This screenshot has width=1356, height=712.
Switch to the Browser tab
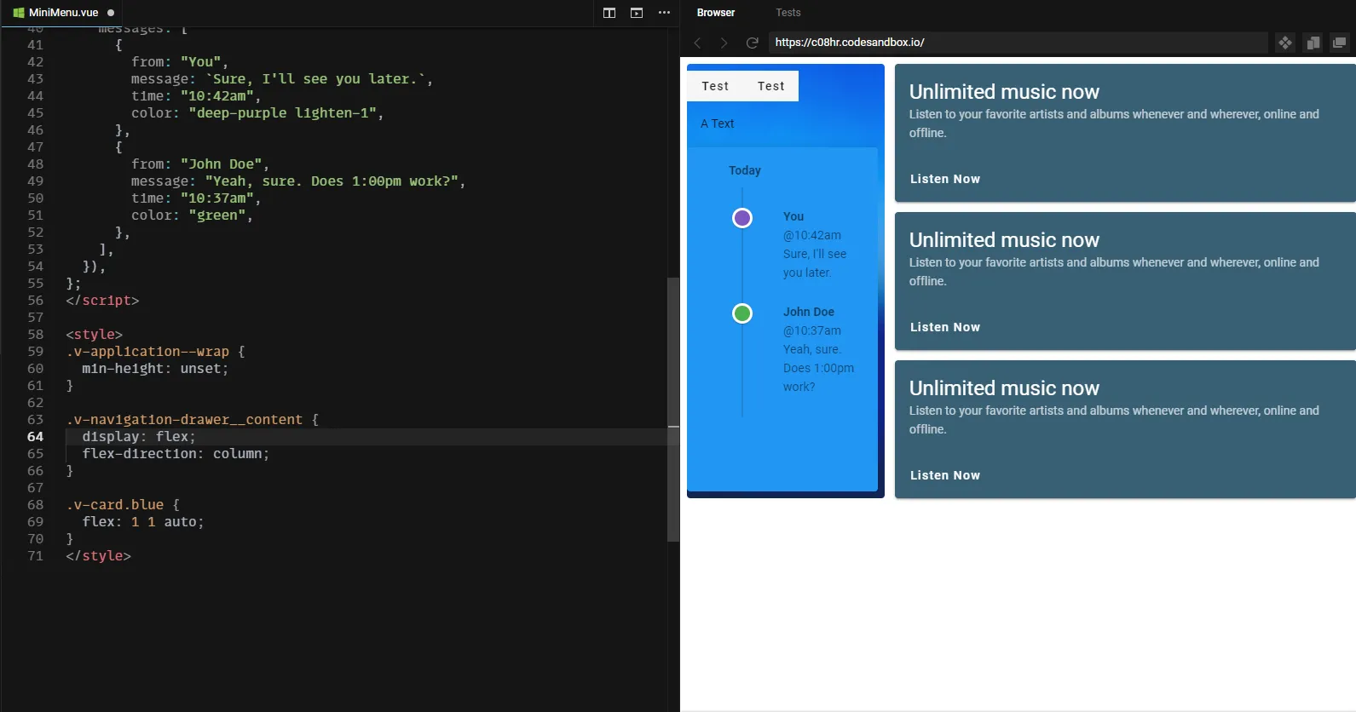[x=715, y=13]
